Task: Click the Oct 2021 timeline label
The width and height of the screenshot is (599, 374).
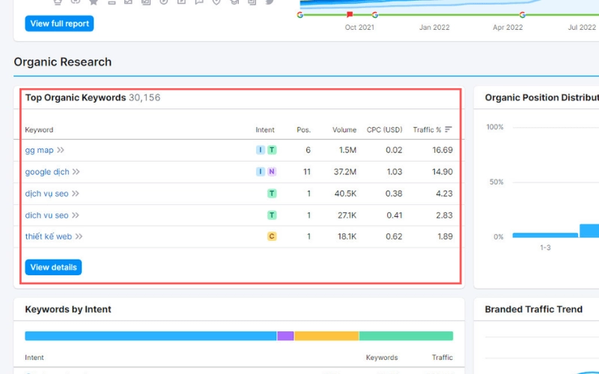Action: (359, 28)
